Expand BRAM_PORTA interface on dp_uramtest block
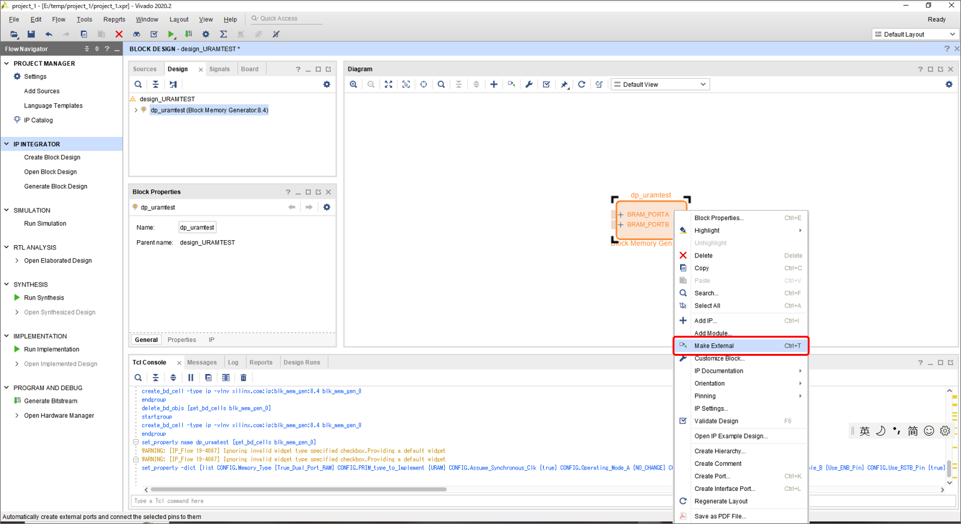The width and height of the screenshot is (961, 524). [621, 214]
